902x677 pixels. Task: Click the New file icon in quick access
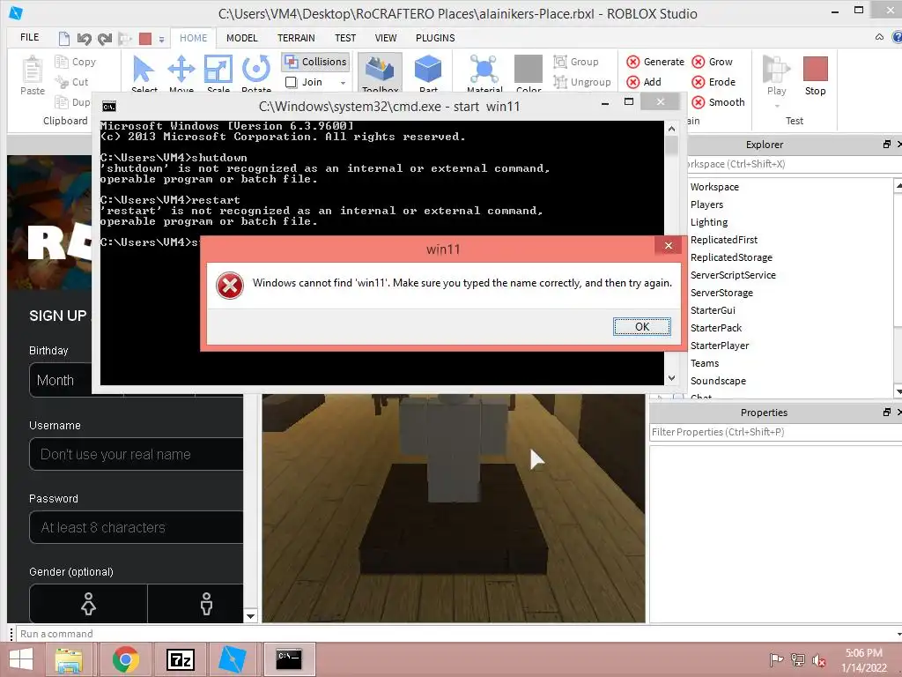pos(64,39)
